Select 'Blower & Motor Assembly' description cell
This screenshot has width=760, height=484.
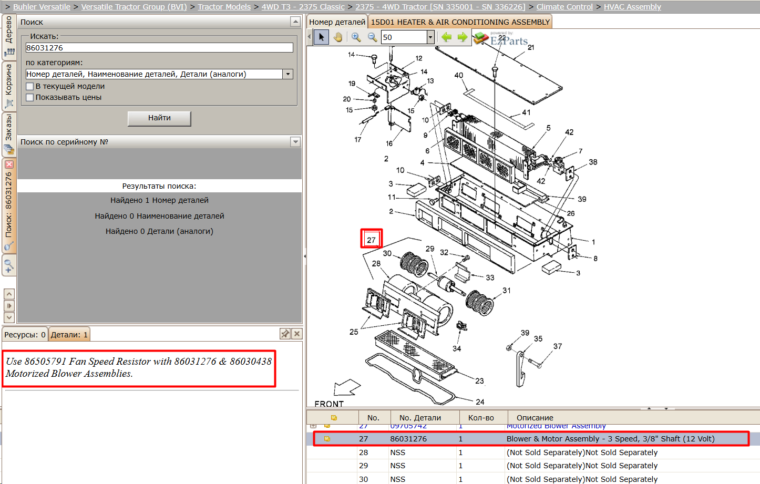(x=611, y=439)
